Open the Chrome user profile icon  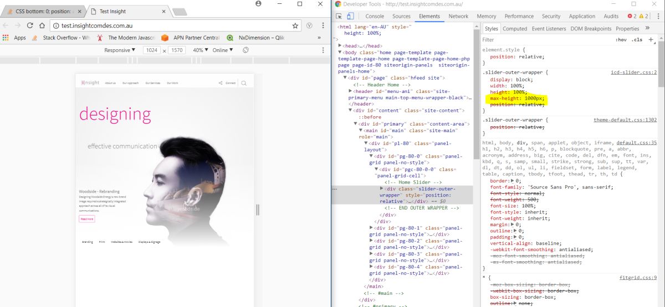click(x=258, y=3)
